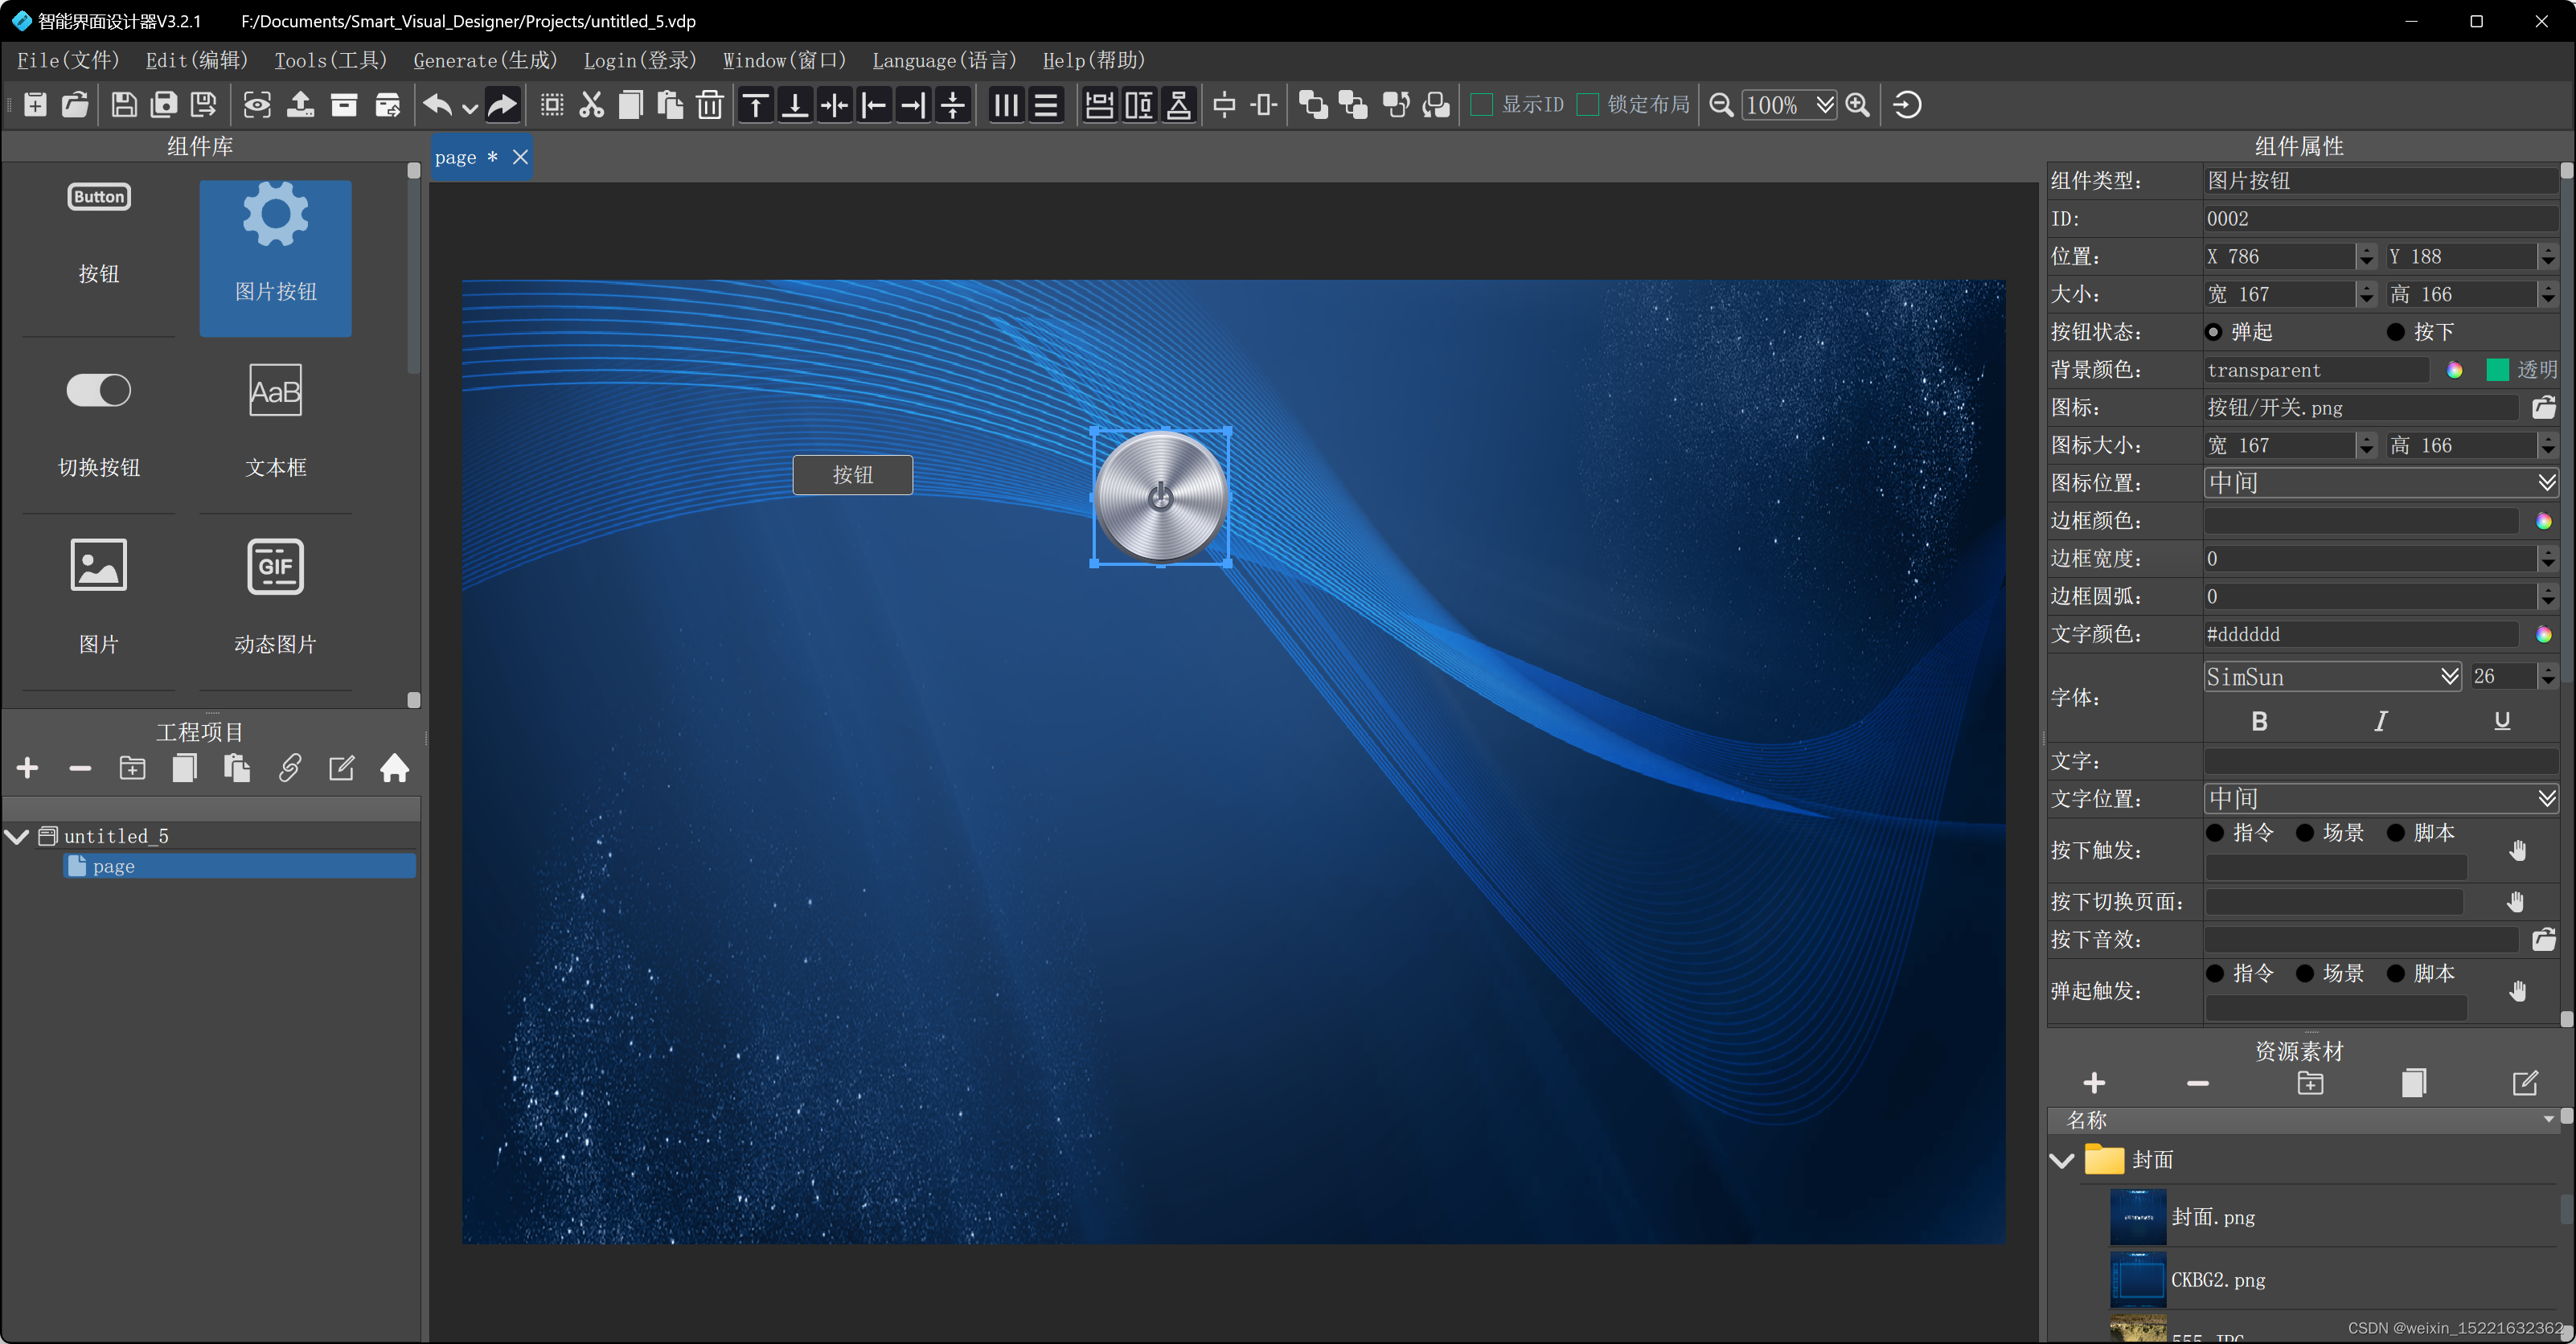Click the 按钮 widget on canvas
2576x1344 pixels.
pyautogui.click(x=852, y=475)
